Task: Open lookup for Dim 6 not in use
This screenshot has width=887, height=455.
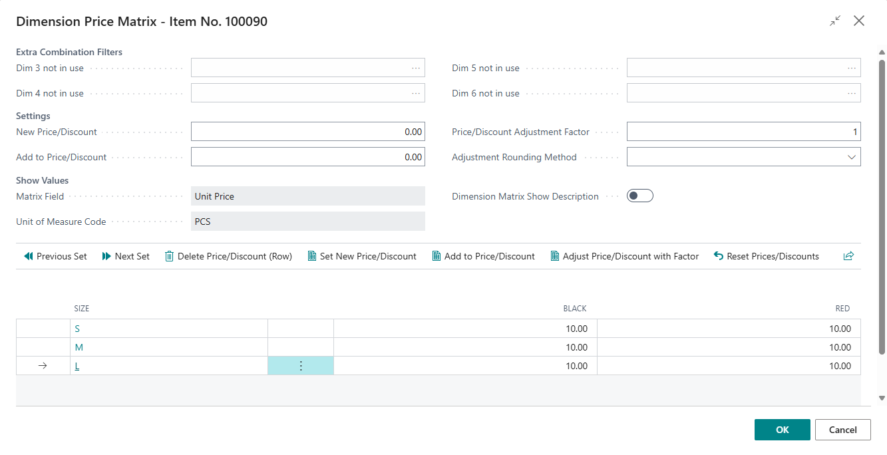Action: tap(851, 93)
